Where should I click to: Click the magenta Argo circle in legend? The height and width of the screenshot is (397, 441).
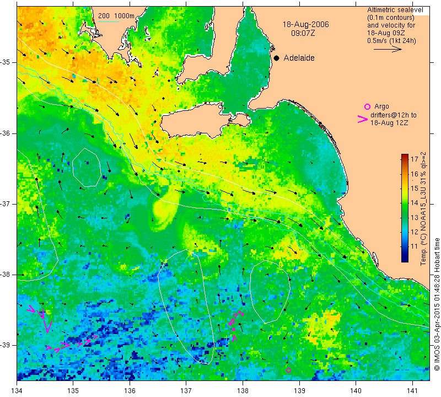[x=367, y=106]
